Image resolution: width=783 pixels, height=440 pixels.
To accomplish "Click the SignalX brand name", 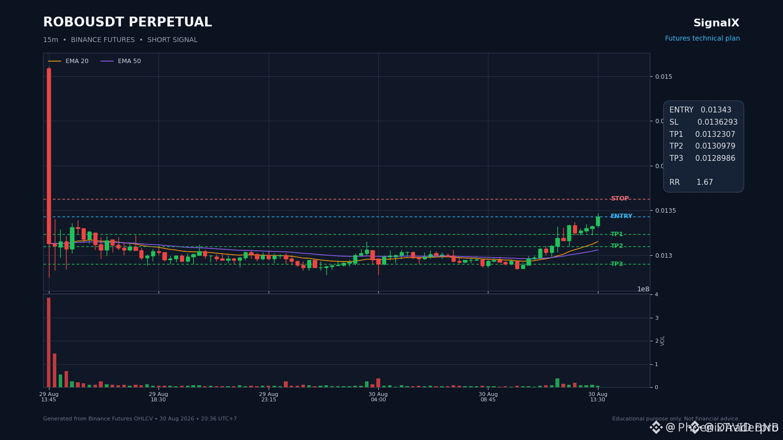I will pyautogui.click(x=716, y=23).
